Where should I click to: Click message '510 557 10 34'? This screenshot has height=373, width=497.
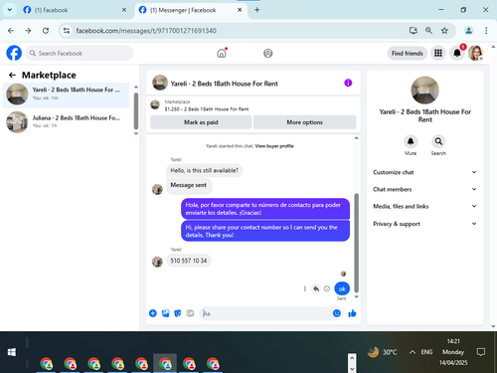pos(189,261)
